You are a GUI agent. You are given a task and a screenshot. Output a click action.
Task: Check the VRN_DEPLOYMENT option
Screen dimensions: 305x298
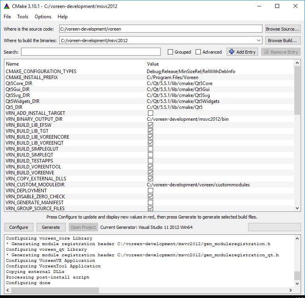coord(150,191)
